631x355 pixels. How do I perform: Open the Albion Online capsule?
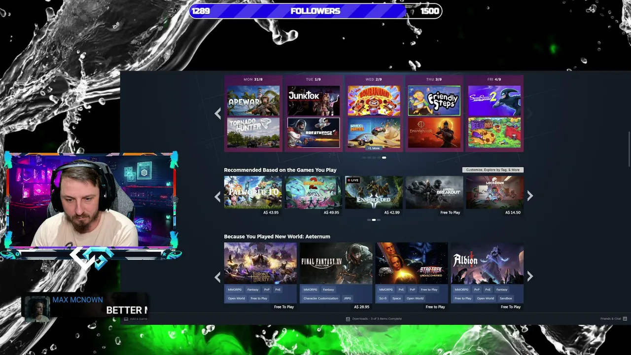487,263
